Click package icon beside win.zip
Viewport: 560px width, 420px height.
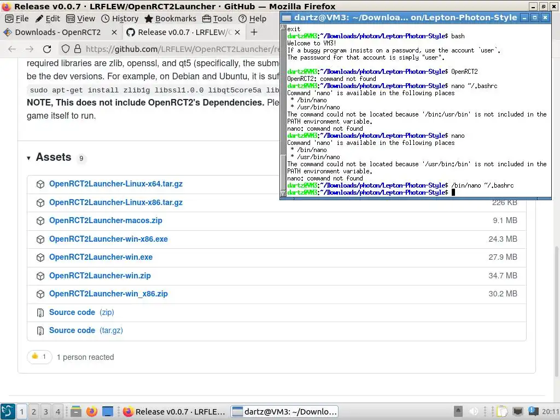tap(40, 276)
